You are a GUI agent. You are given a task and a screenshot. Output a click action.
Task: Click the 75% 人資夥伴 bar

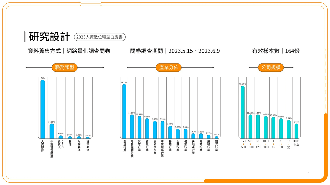tap(43, 109)
